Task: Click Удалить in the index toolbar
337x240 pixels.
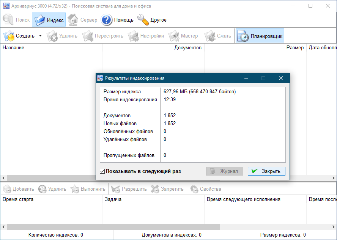Action: click(x=62, y=36)
